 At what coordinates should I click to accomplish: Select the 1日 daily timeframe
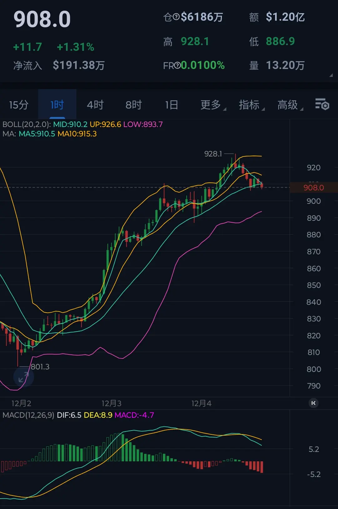coord(172,105)
